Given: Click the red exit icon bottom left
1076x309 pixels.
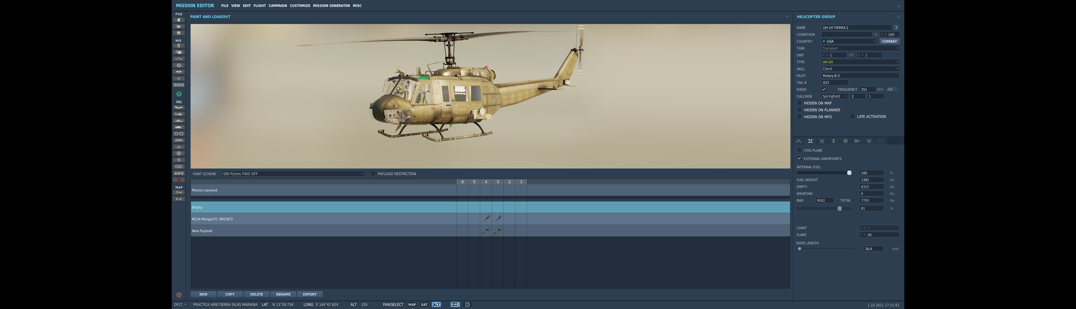Looking at the screenshot, I should coord(179,295).
